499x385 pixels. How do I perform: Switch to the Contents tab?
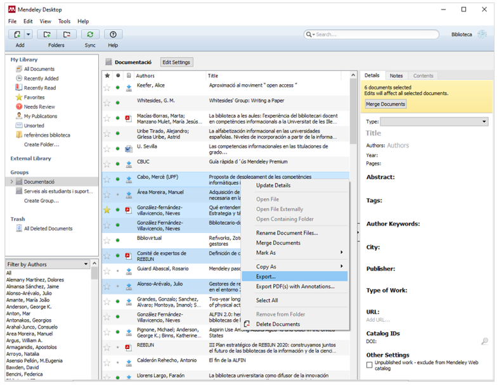[424, 75]
